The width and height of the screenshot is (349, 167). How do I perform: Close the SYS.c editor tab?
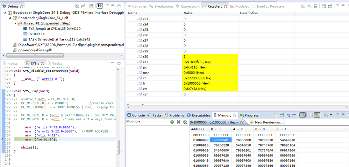coord(43,63)
